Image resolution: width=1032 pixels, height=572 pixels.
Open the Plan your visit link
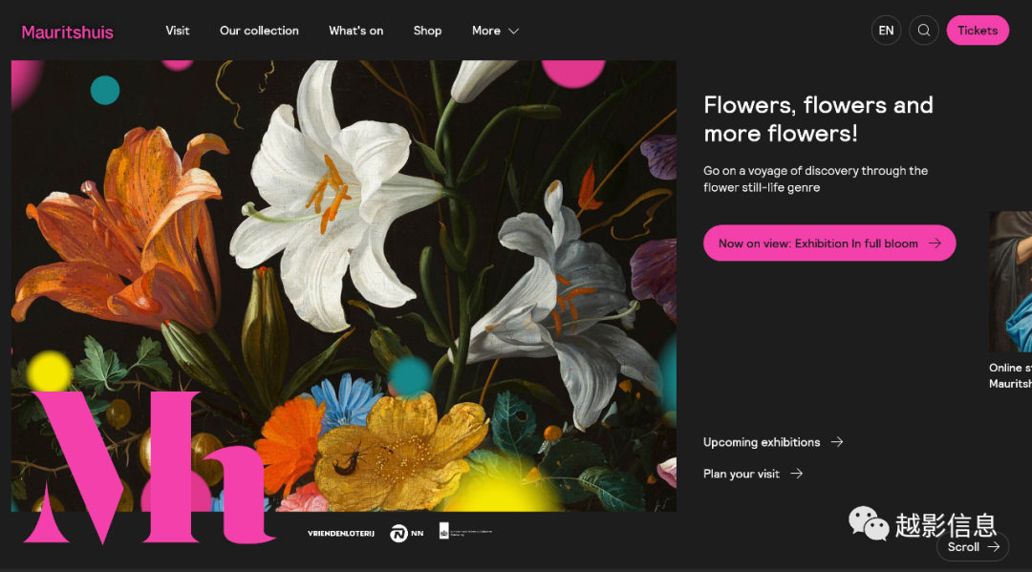(753, 474)
